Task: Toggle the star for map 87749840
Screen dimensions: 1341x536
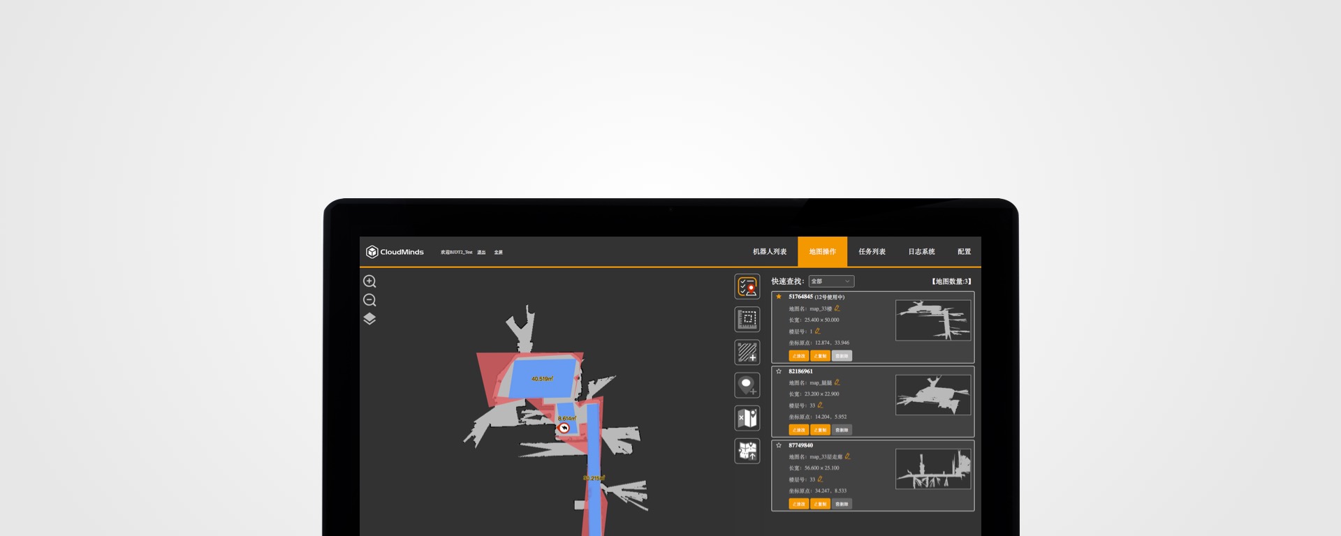Action: click(x=779, y=445)
